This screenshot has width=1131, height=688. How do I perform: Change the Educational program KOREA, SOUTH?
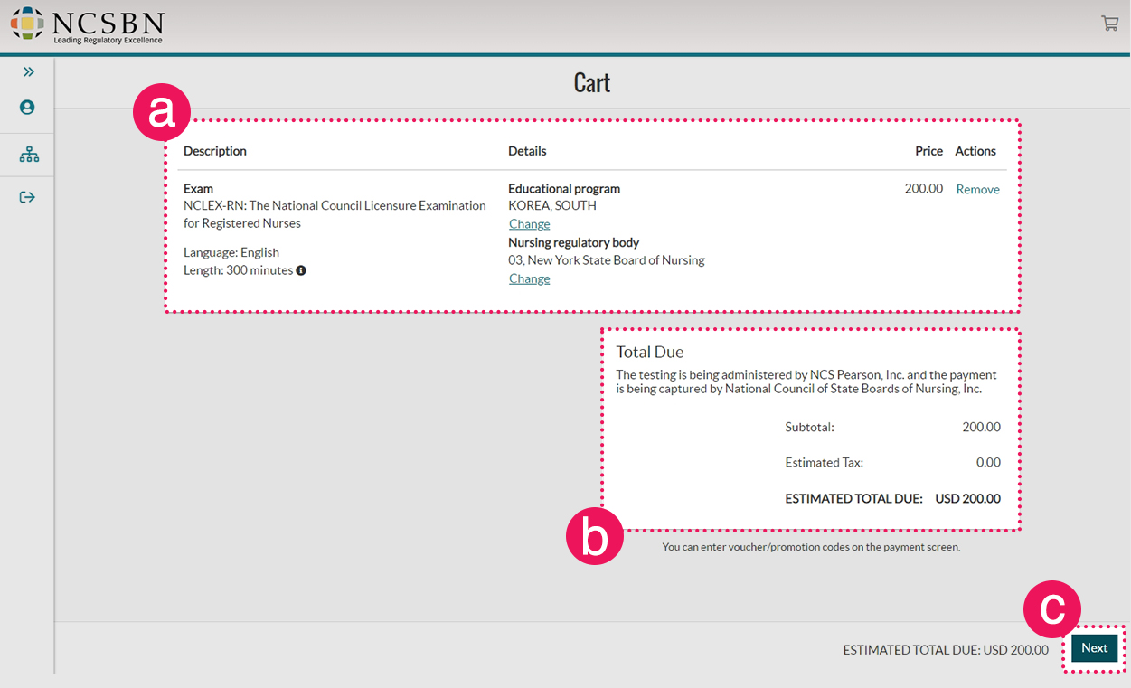click(529, 224)
